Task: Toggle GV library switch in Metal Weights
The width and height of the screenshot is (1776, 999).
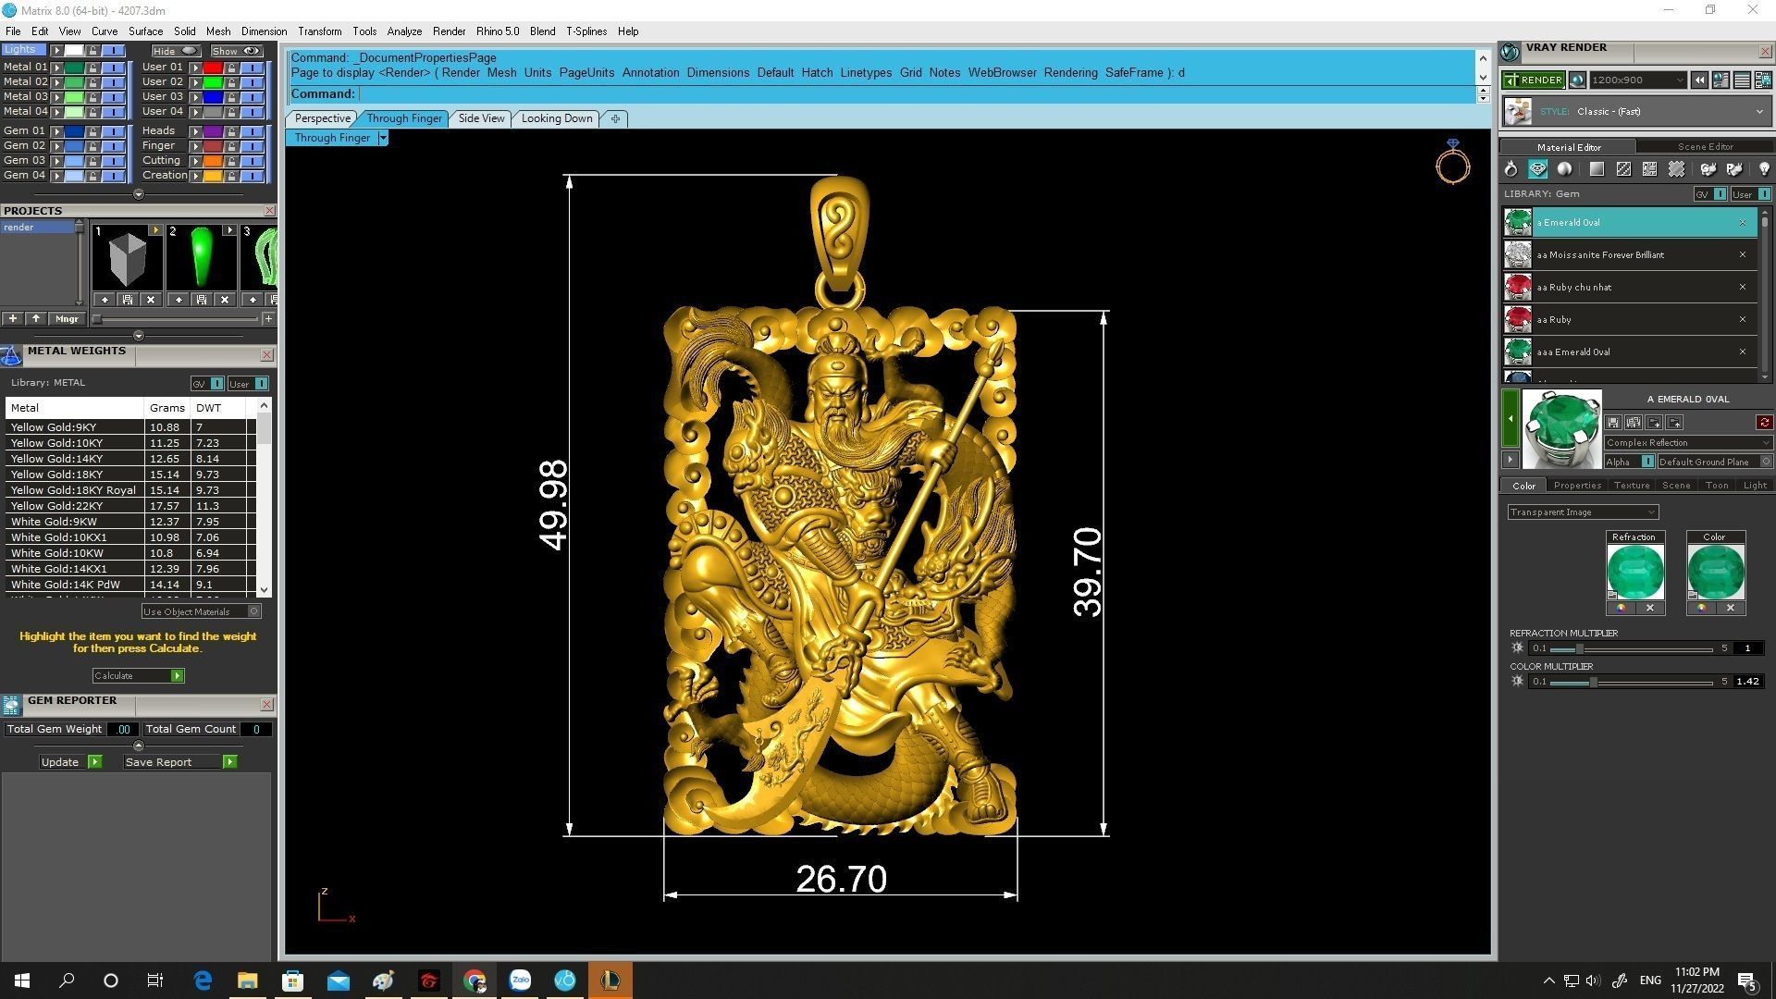Action: [216, 384]
